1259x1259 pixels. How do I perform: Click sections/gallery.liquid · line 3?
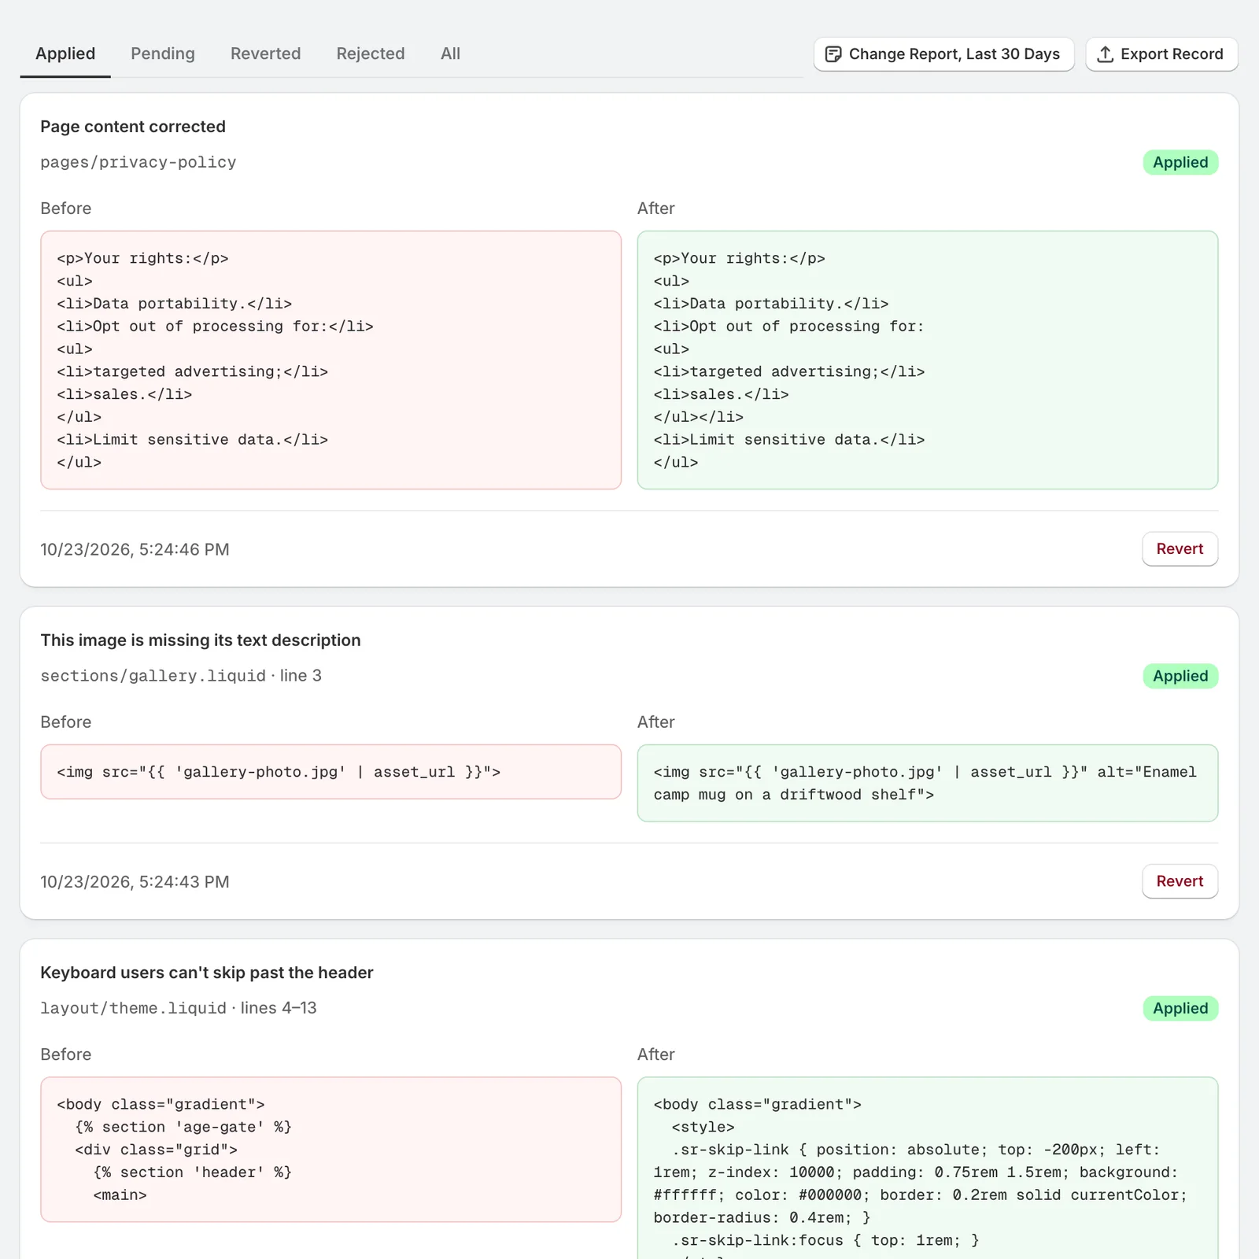pyautogui.click(x=181, y=676)
